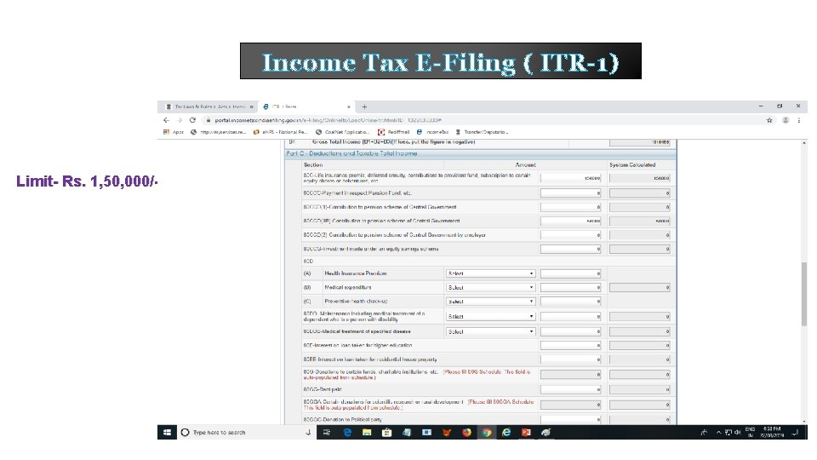
Task: Click the 'Income Tax E-Filing (ITR-1)' title
Action: pos(440,61)
